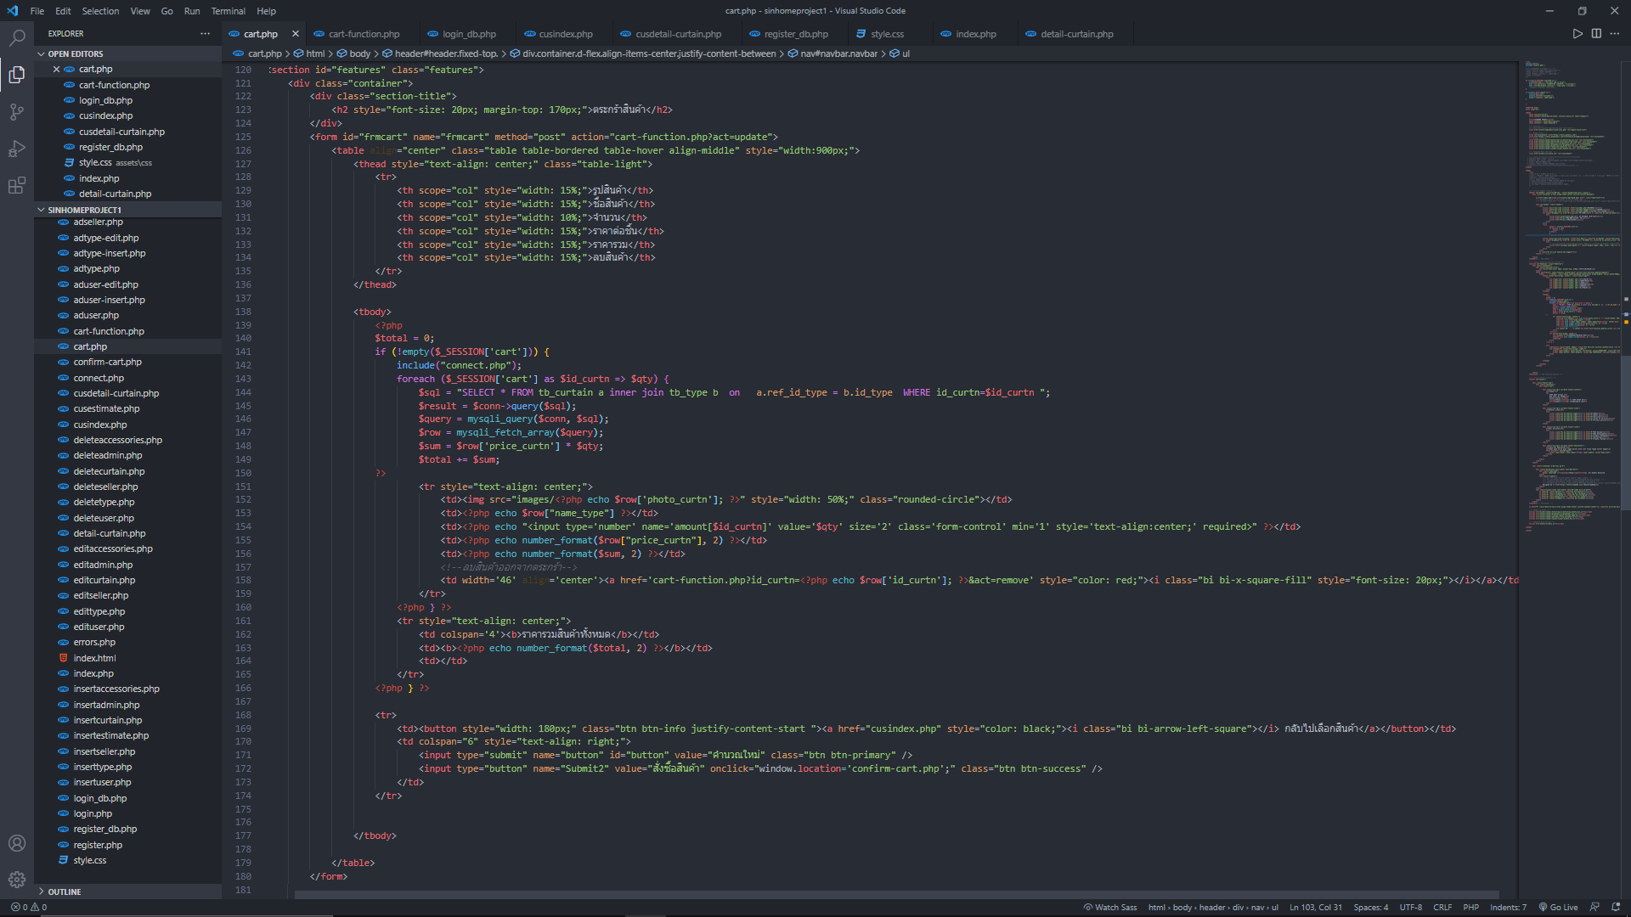This screenshot has width=1631, height=917.
Task: Switch to the style.css tab
Action: coord(886,34)
